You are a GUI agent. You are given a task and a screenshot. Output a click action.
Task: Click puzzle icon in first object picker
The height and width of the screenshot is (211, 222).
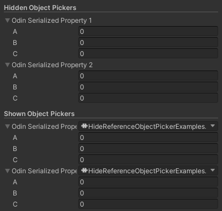pos(84,126)
